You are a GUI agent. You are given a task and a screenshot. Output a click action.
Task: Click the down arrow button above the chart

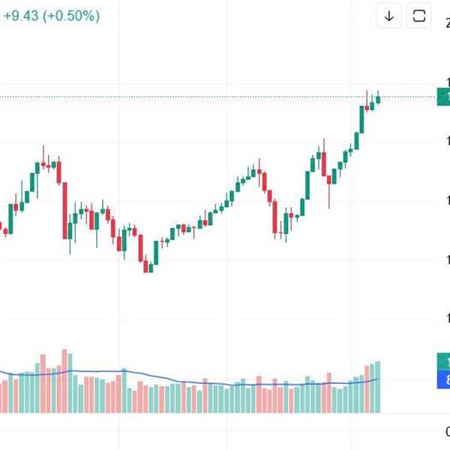point(389,16)
